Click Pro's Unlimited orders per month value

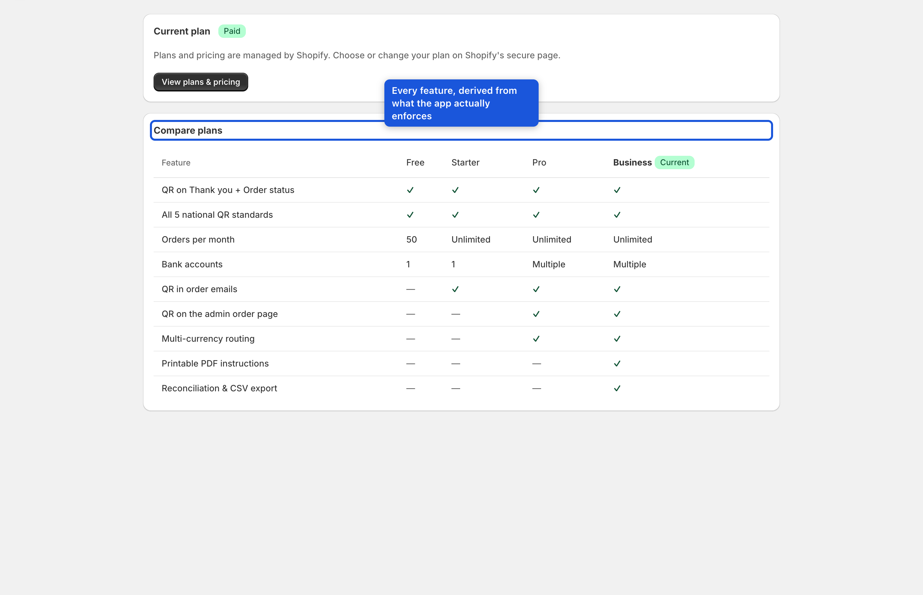point(551,240)
